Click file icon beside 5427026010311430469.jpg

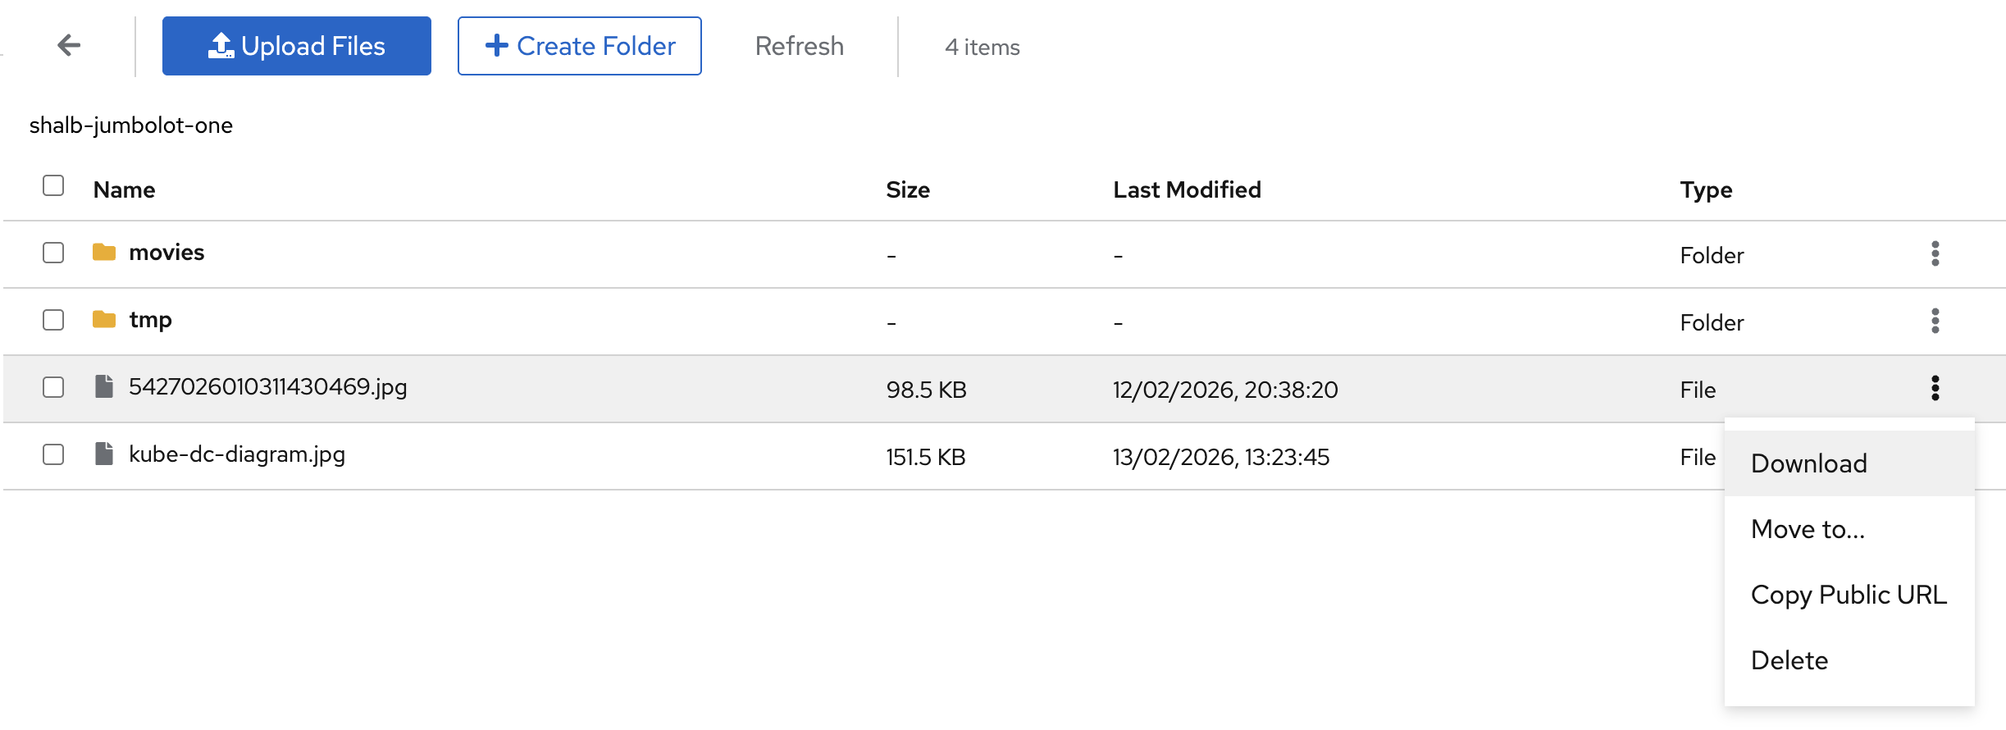click(104, 387)
